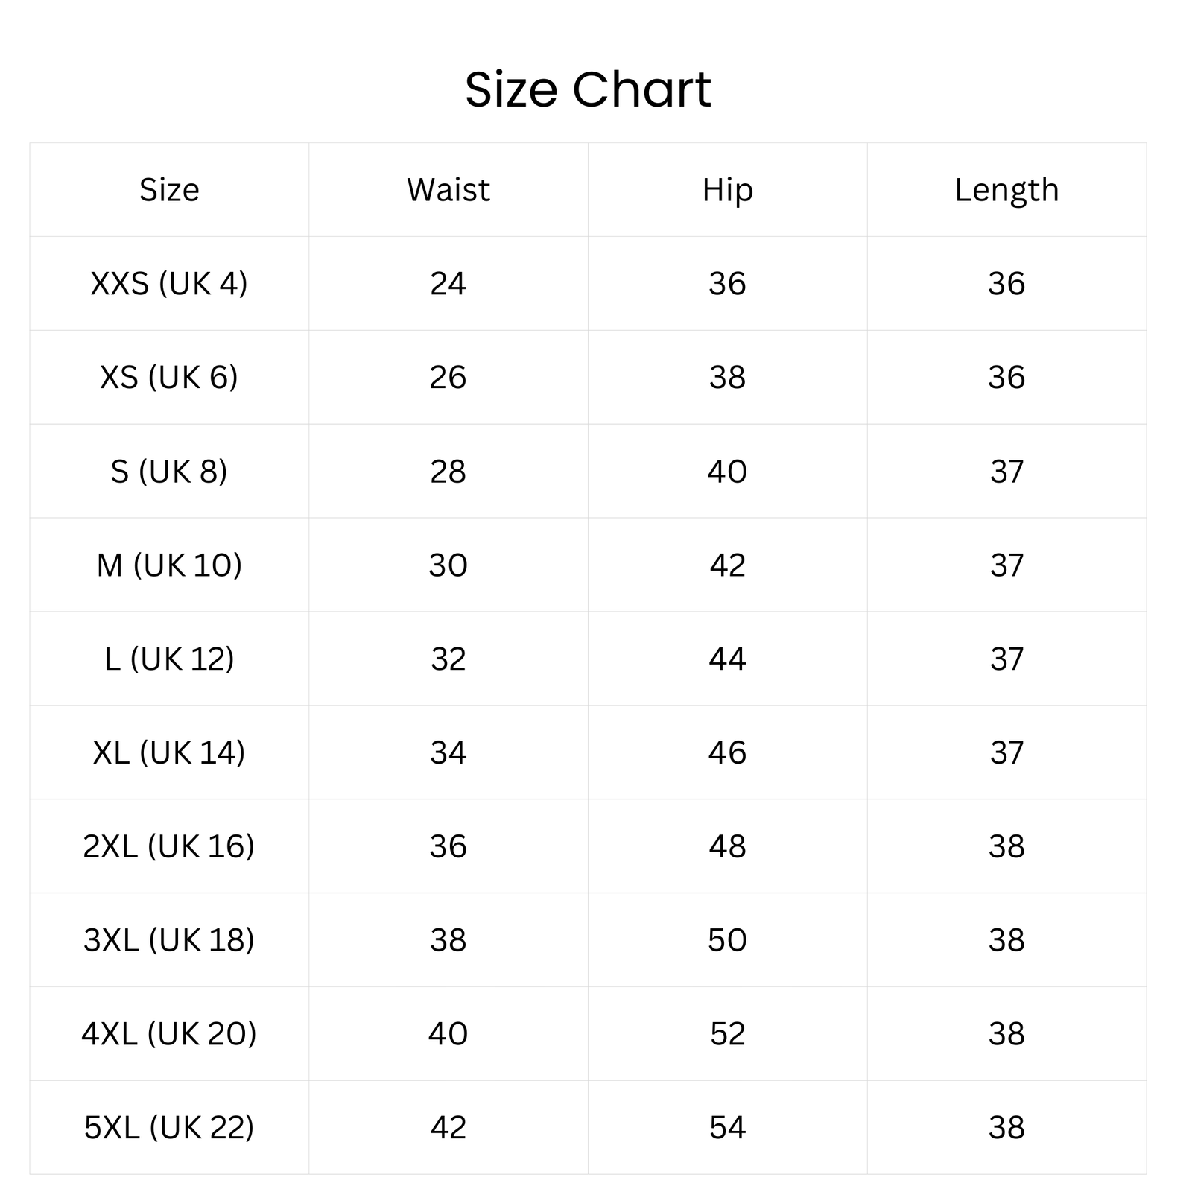Screen dimensions: 1192x1192
Task: Click the 5XL (UK 22) size cell
Action: tap(169, 1128)
